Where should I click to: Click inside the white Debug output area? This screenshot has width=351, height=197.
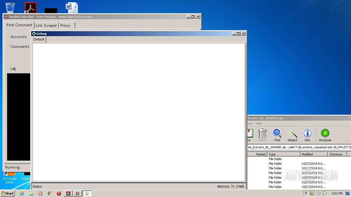click(138, 112)
